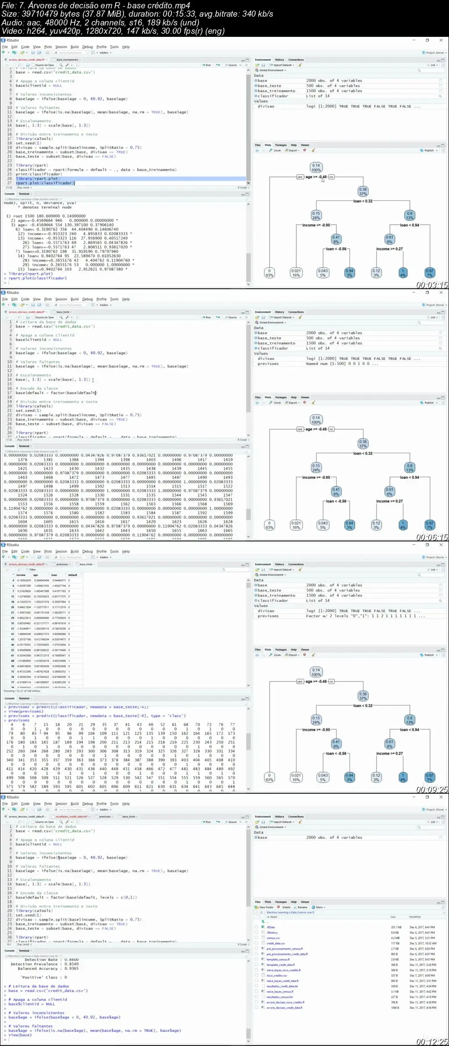Click the find magnifier icon in first frame's editor toolbar
The width and height of the screenshot is (449, 1046).
(61, 65)
